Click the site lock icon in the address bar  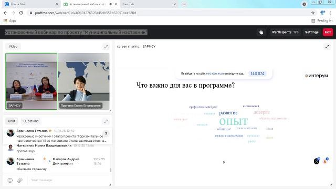coord(31,13)
